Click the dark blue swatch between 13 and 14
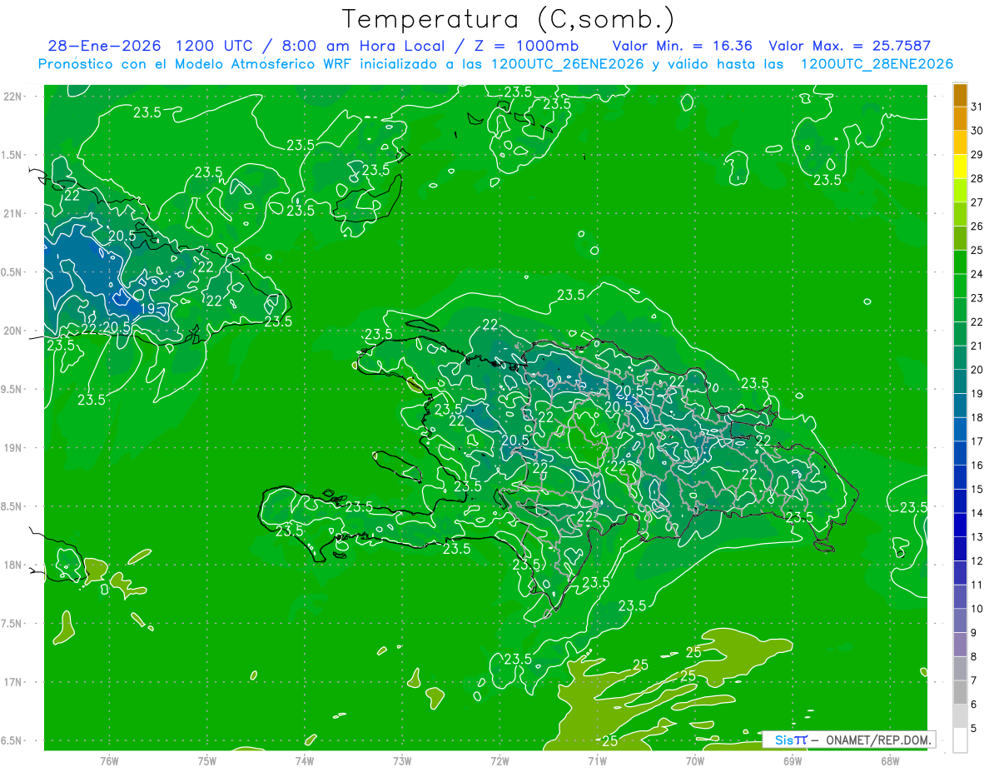Viewport: 999px width, 772px height. tap(960, 525)
